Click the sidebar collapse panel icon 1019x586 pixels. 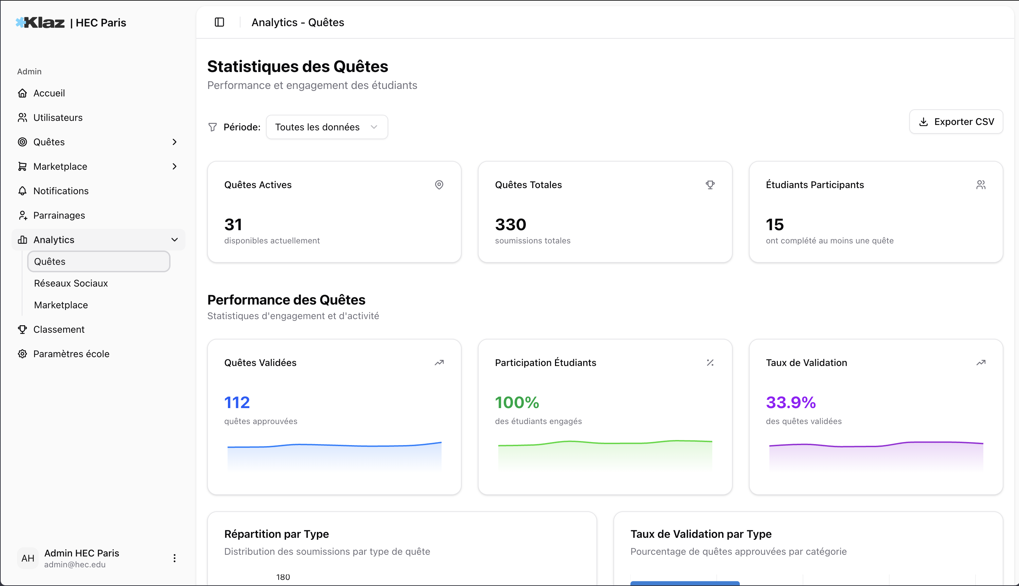click(219, 22)
